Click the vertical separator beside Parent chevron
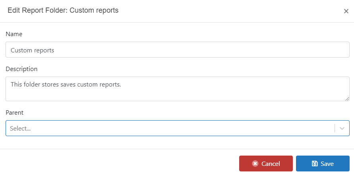The width and height of the screenshot is (354, 177). pyautogui.click(x=335, y=128)
